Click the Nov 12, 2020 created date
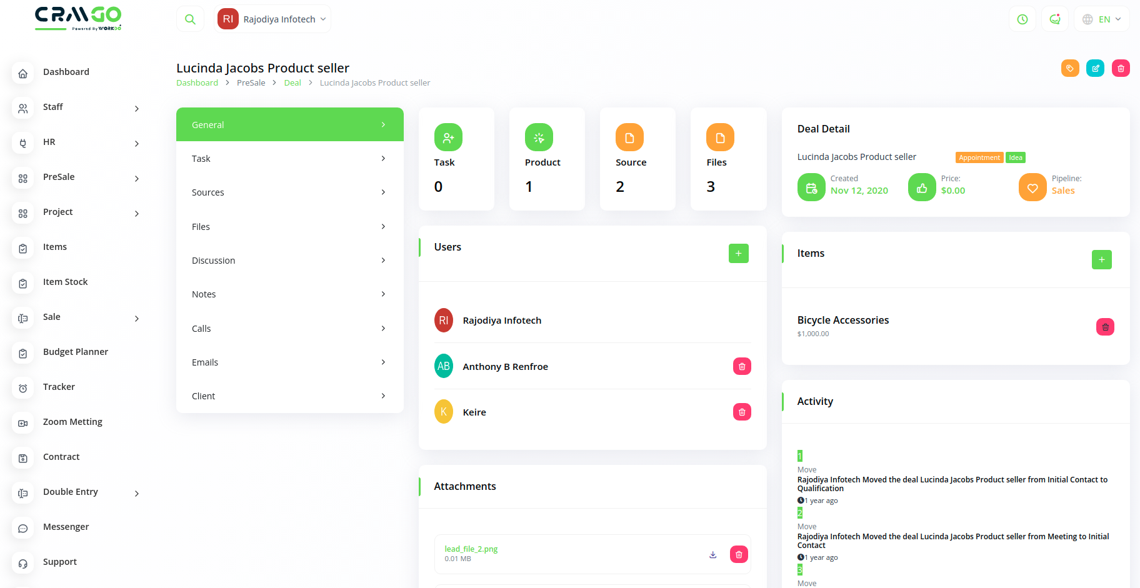This screenshot has height=588, width=1140. [859, 191]
